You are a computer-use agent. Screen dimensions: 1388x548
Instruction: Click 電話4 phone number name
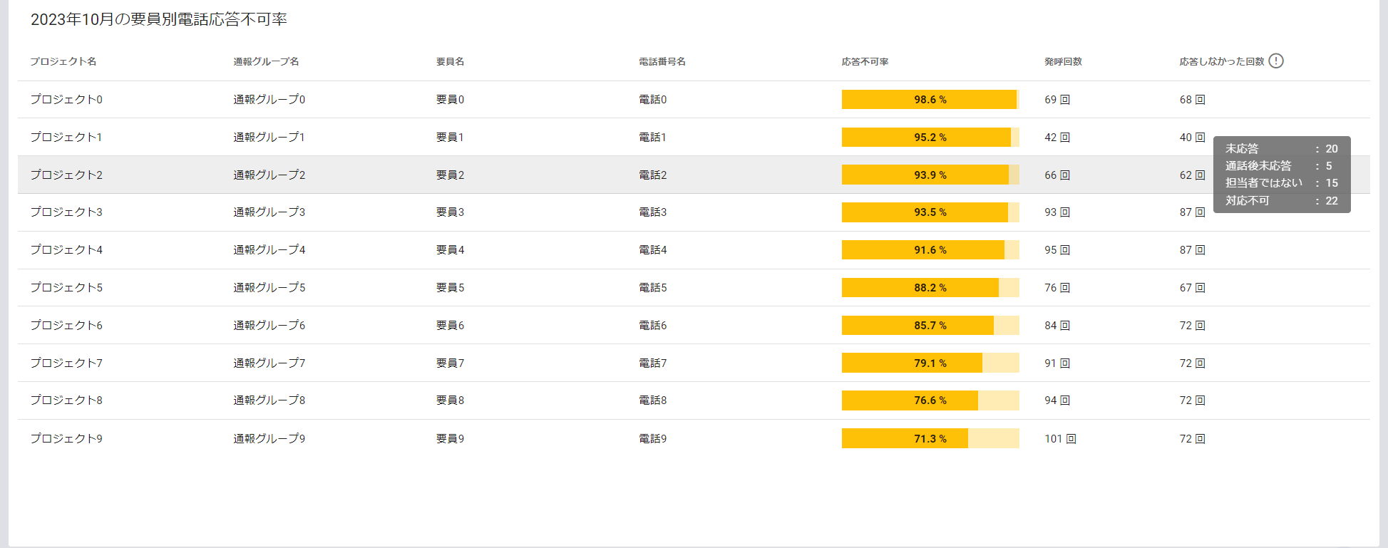652,250
